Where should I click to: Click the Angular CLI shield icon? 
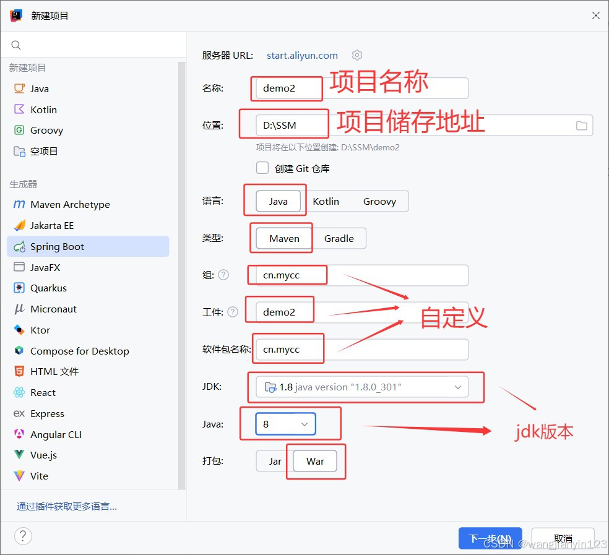click(19, 434)
